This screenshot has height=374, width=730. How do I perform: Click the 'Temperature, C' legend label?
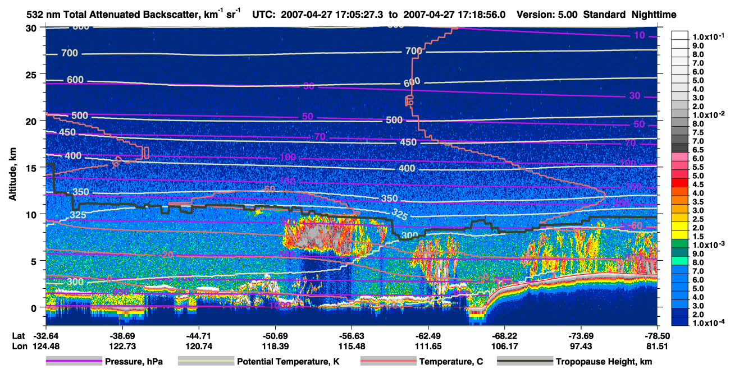point(451,362)
